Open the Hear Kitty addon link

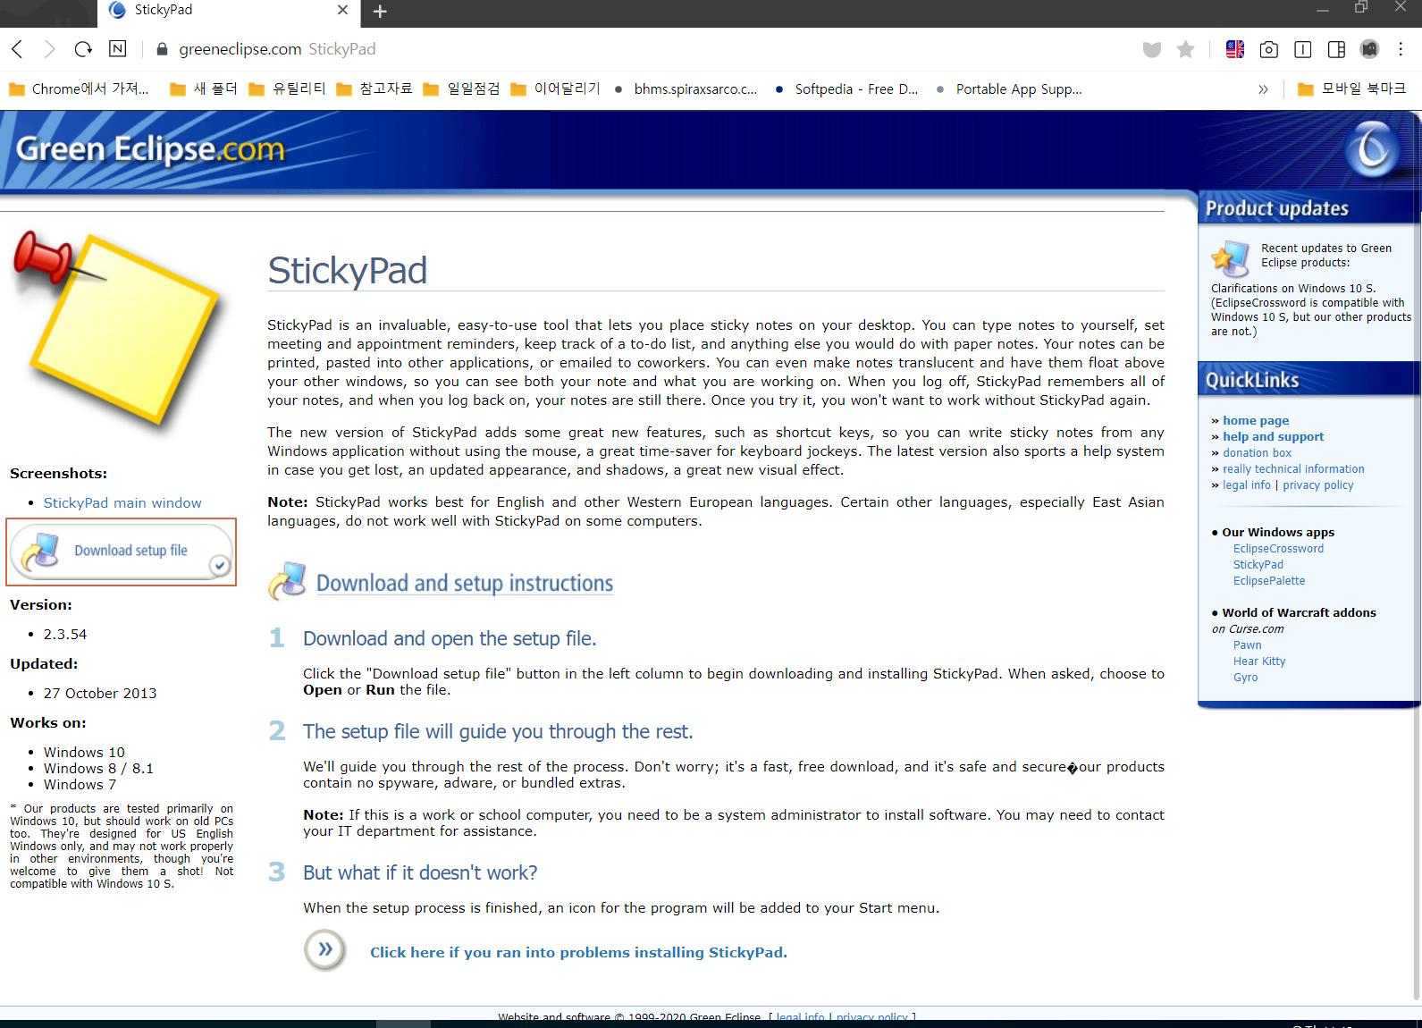(x=1259, y=661)
